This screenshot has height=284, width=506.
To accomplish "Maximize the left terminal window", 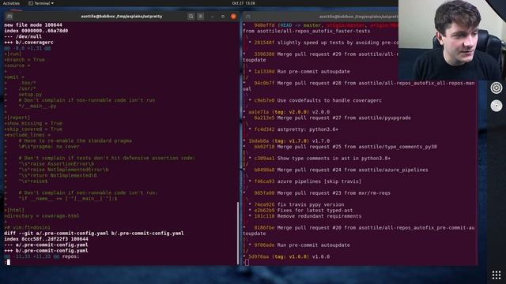I will coord(223,16).
